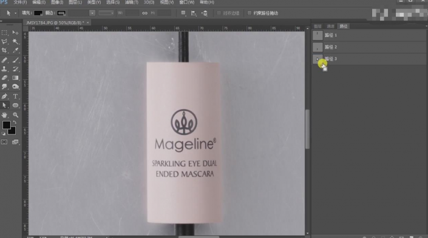428x238 pixels.
Task: Open the Image (I) menu
Action: click(x=57, y=2)
